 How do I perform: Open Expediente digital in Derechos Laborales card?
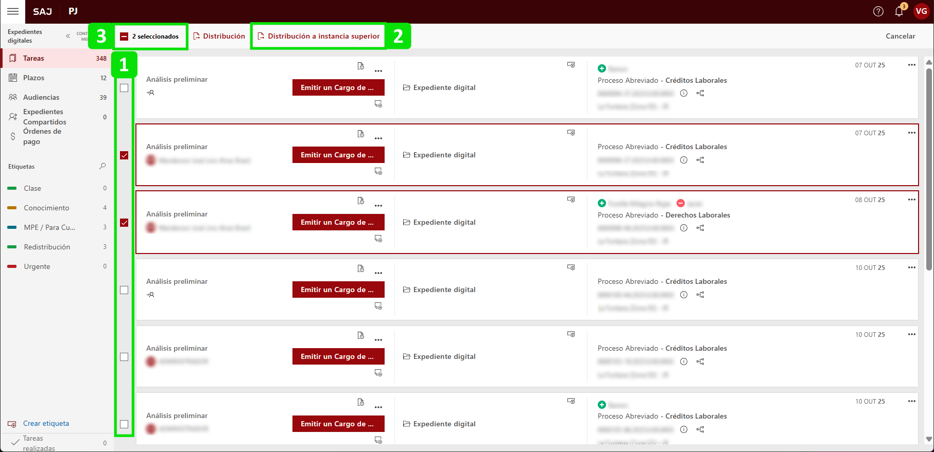pyautogui.click(x=439, y=222)
